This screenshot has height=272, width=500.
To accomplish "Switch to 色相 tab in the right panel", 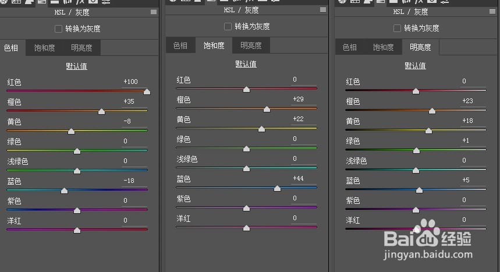I will (349, 48).
